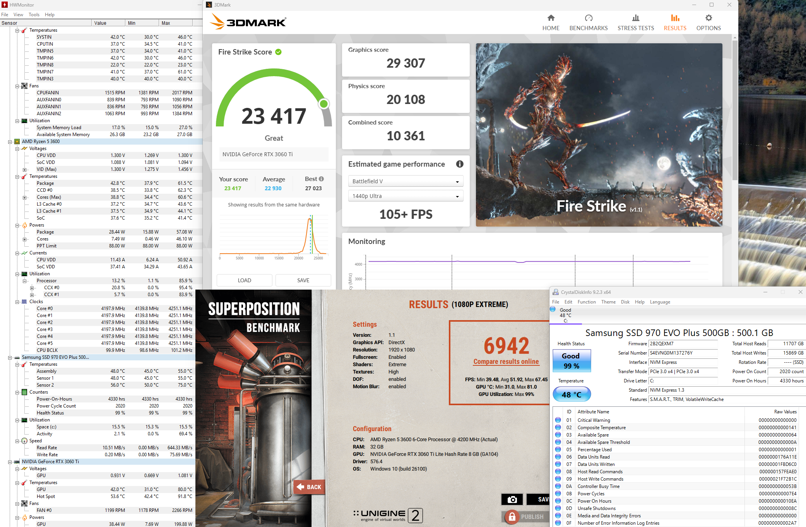
Task: Open HWMonitor Tools menu
Action: click(34, 15)
